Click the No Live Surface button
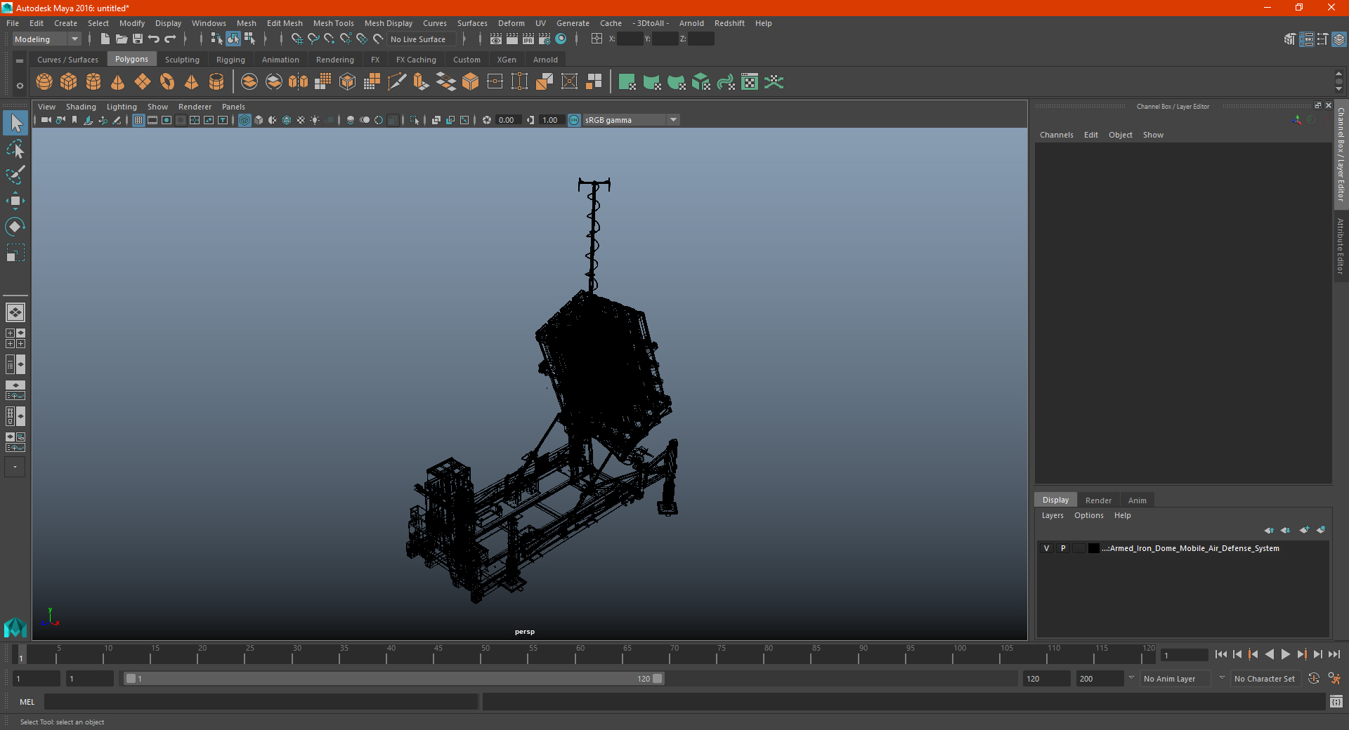Screen dimensions: 1349x730 [422, 39]
